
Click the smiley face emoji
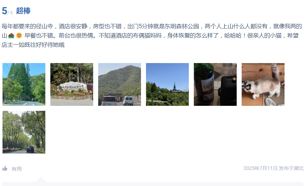(x=19, y=36)
